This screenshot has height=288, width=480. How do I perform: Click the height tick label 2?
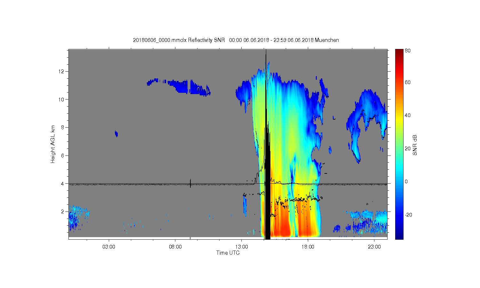click(x=63, y=212)
